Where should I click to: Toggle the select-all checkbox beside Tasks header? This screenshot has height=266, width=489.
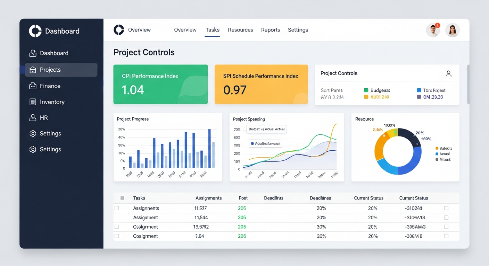pos(122,198)
